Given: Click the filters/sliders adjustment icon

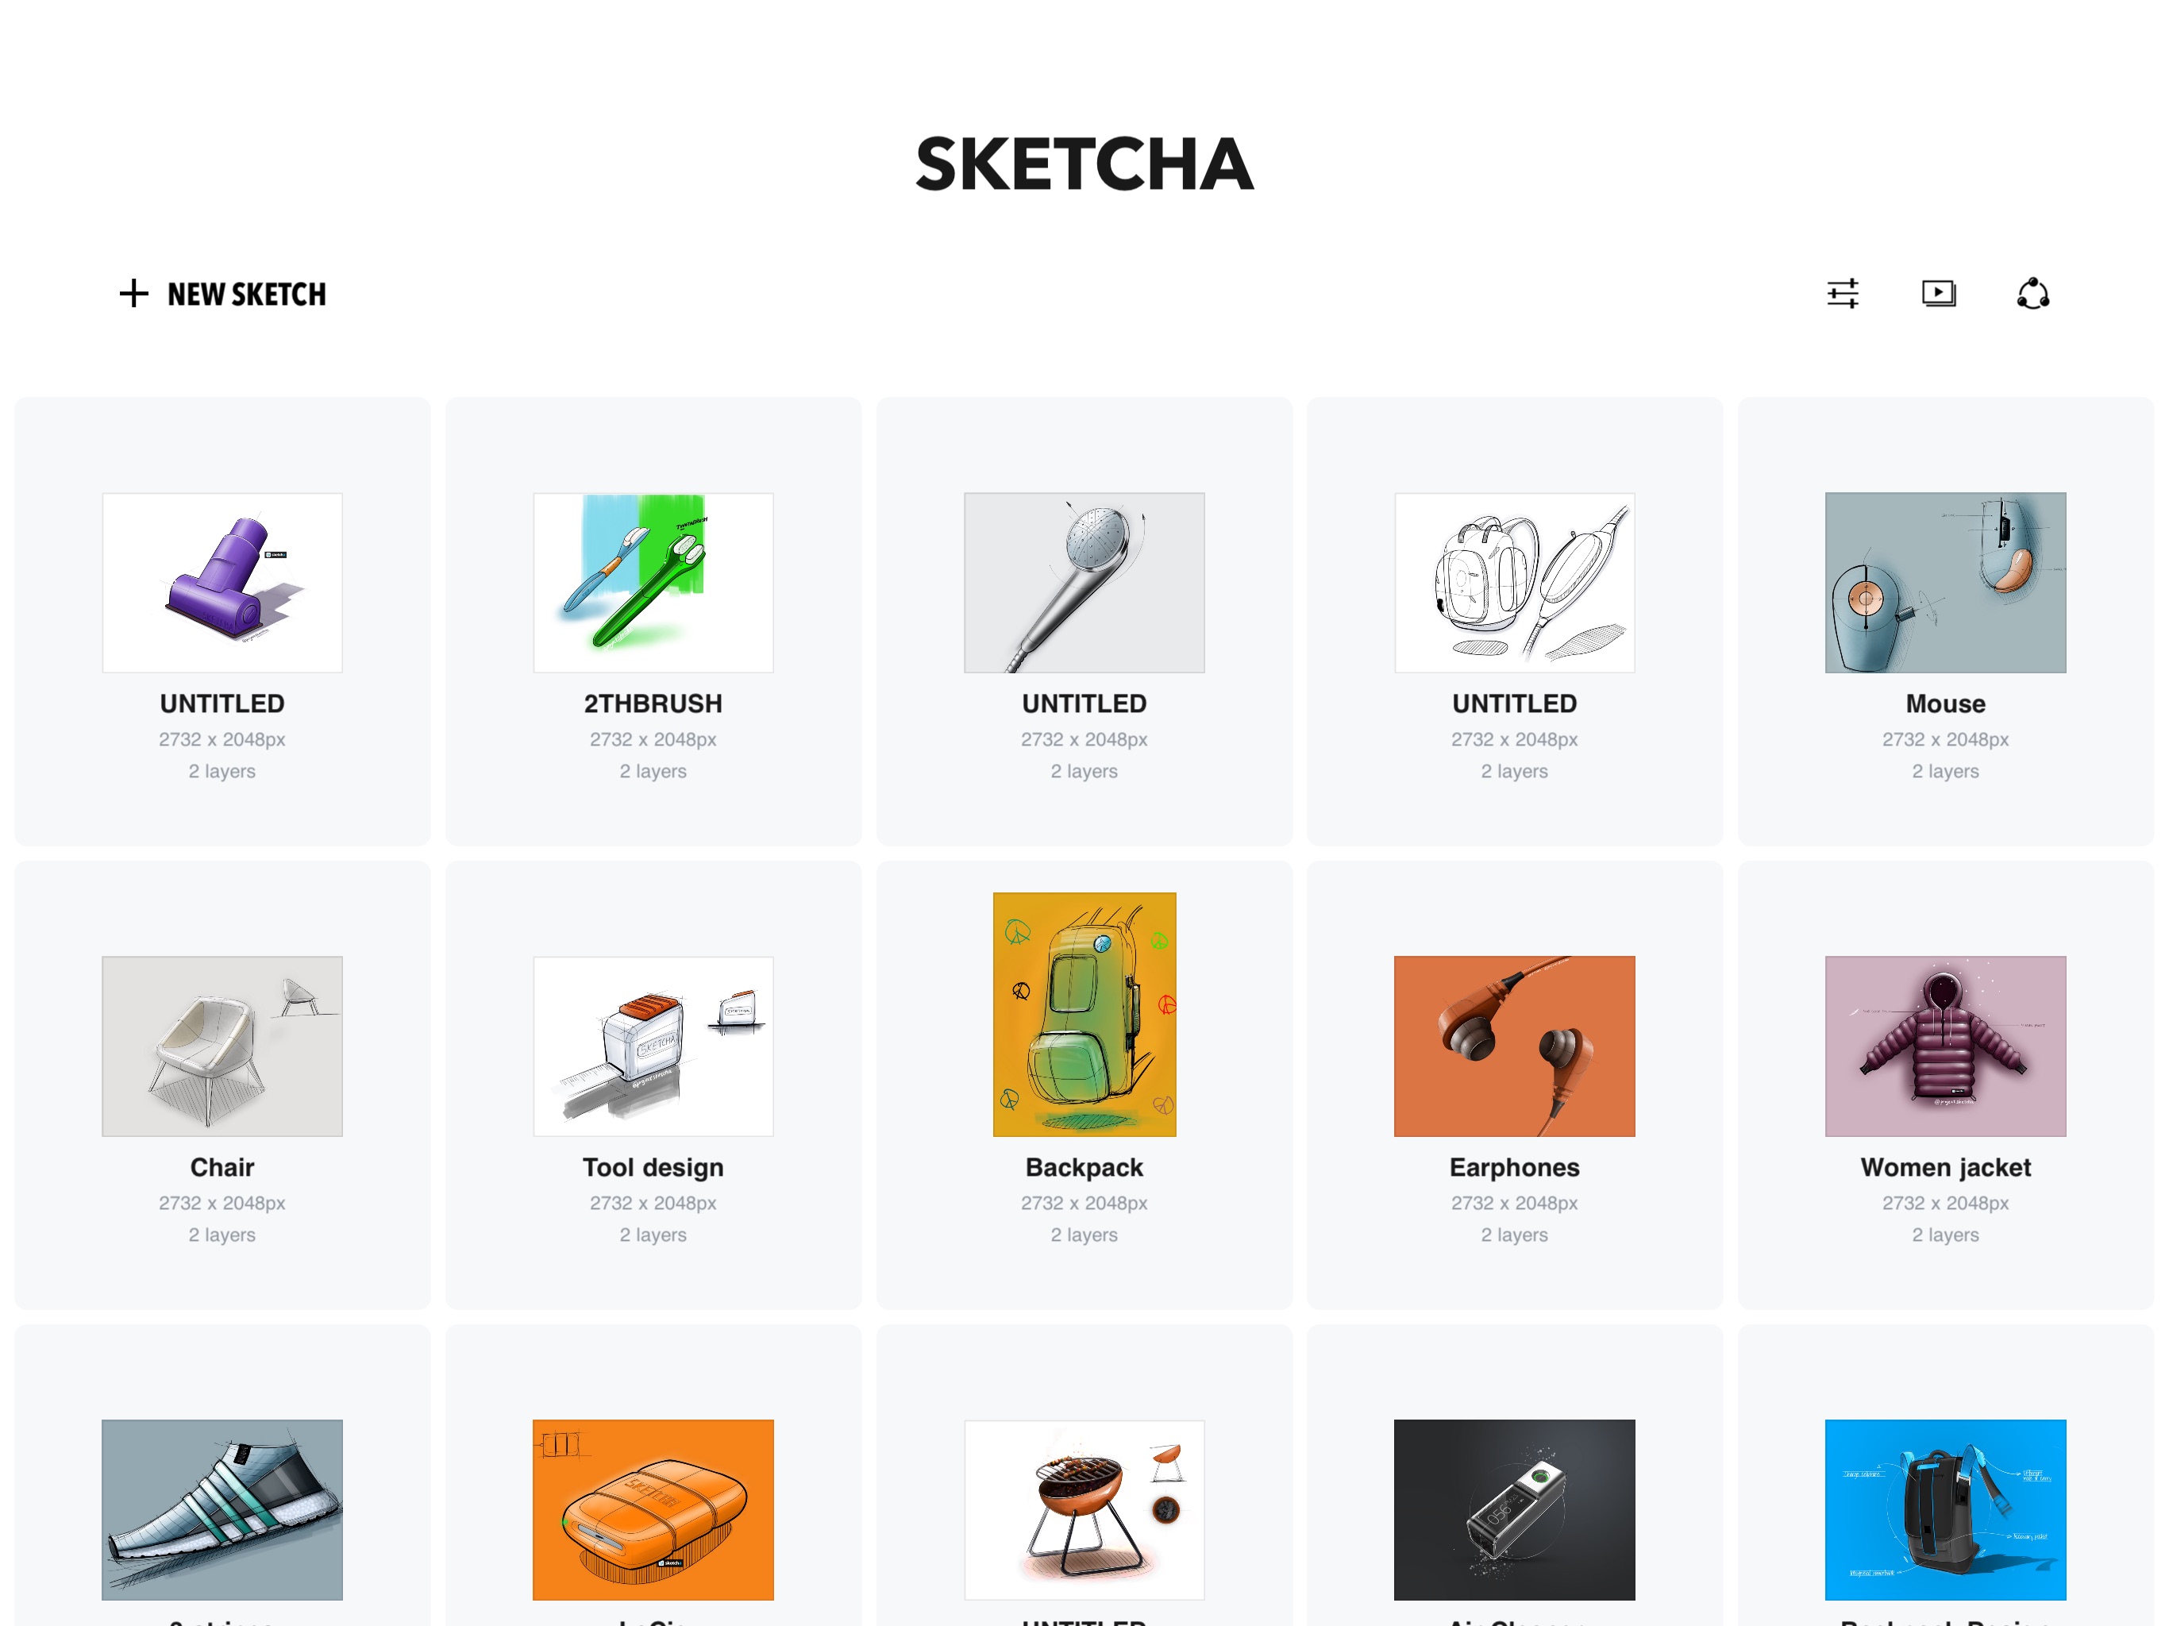Looking at the screenshot, I should [1841, 292].
